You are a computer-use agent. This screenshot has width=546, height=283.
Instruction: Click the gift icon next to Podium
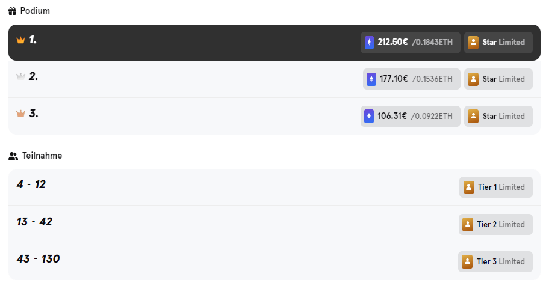[x=12, y=11]
